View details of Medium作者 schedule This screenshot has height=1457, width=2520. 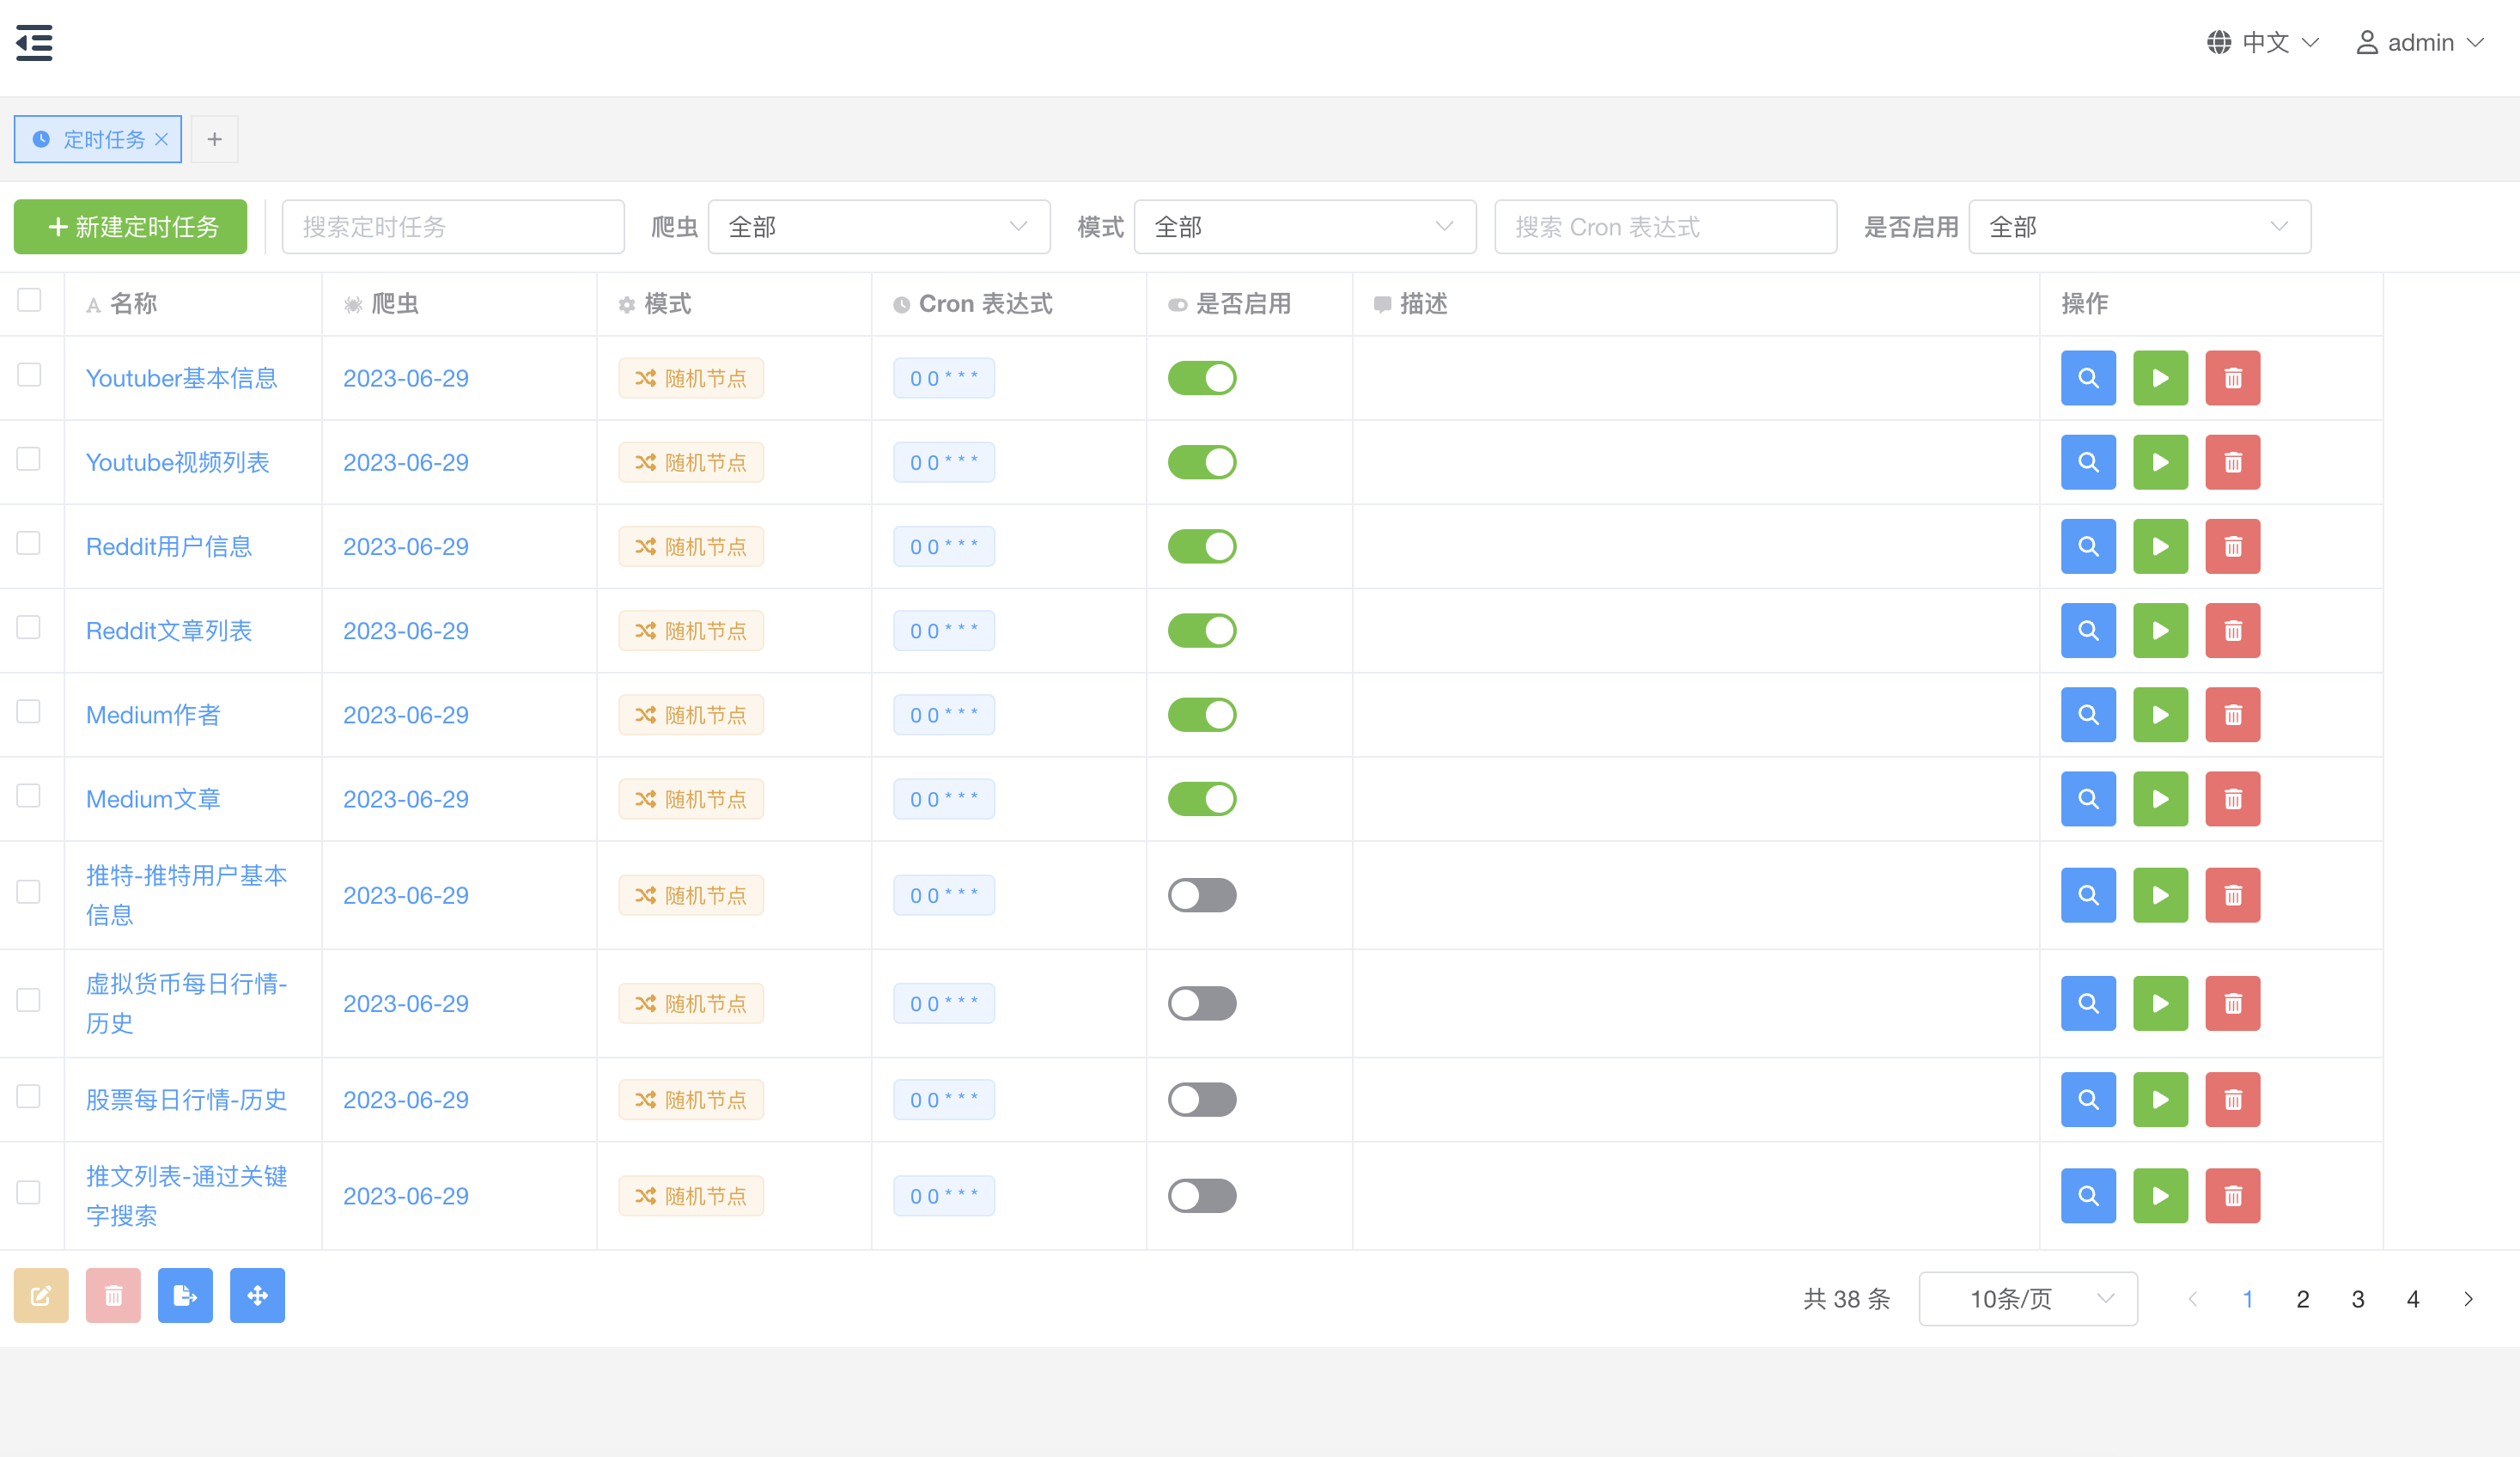pos(2088,714)
